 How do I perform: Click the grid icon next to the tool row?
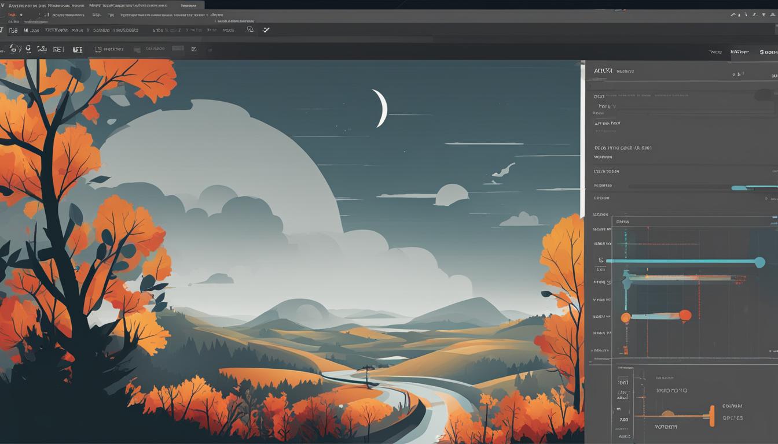137,49
